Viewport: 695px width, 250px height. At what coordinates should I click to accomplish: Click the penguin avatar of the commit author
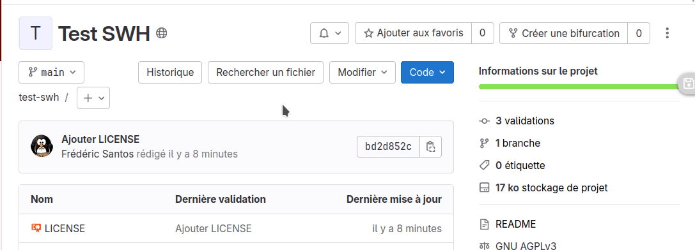tap(42, 145)
